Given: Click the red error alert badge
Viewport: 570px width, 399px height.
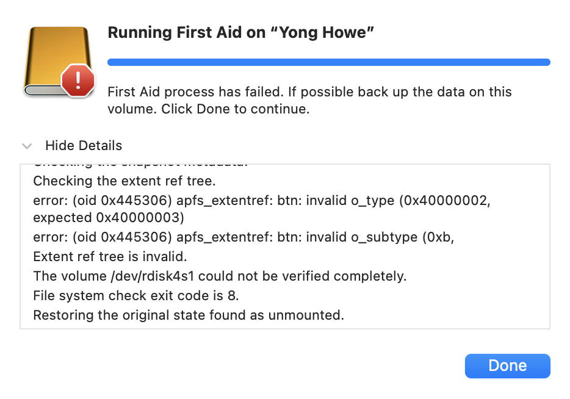Looking at the screenshot, I should (x=78, y=80).
